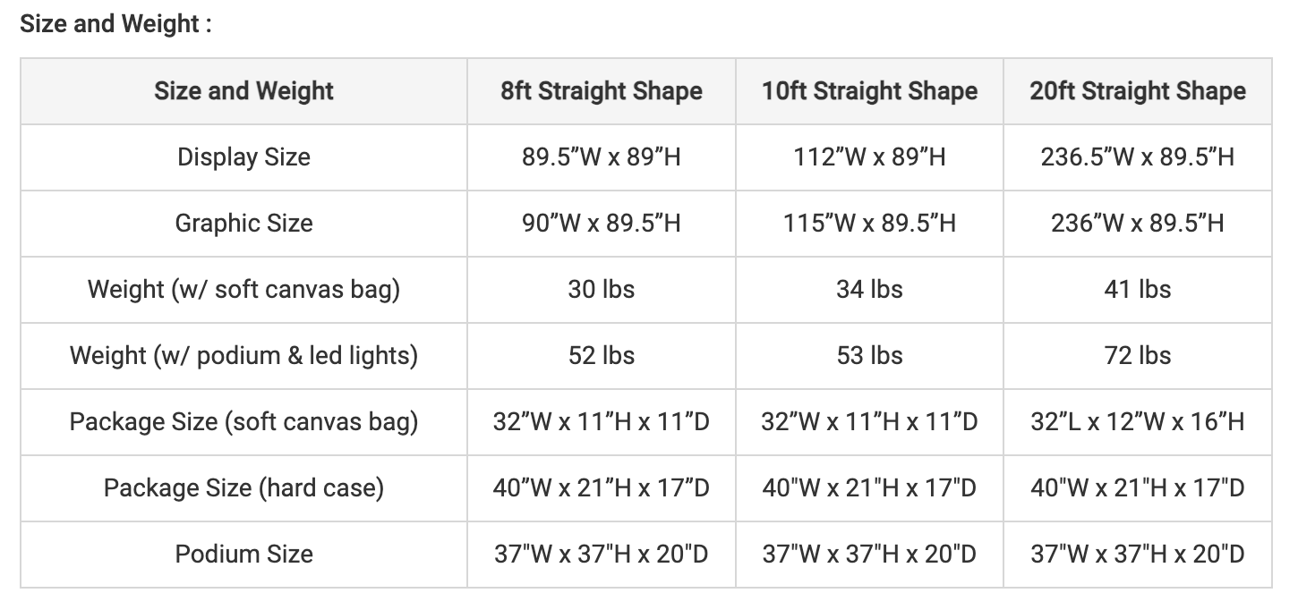Select the "Graphic Size" row label
Image resolution: width=1298 pixels, height=610 pixels.
point(243,224)
